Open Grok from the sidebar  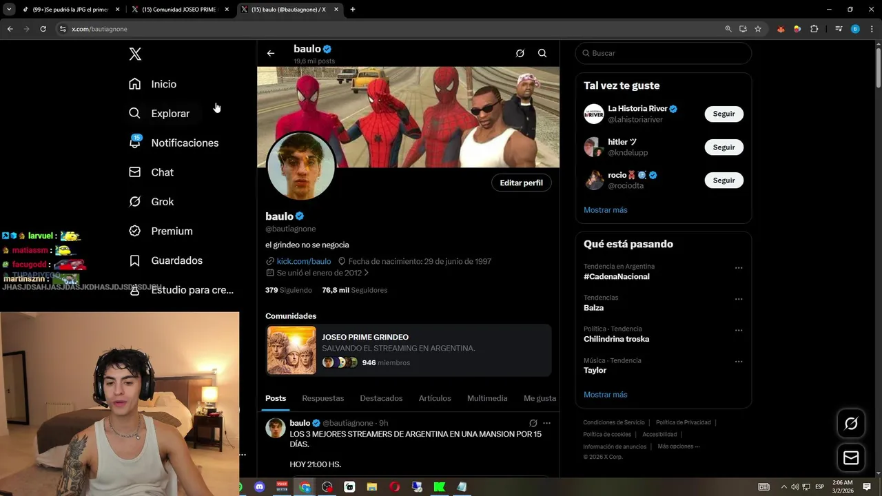pyautogui.click(x=152, y=202)
